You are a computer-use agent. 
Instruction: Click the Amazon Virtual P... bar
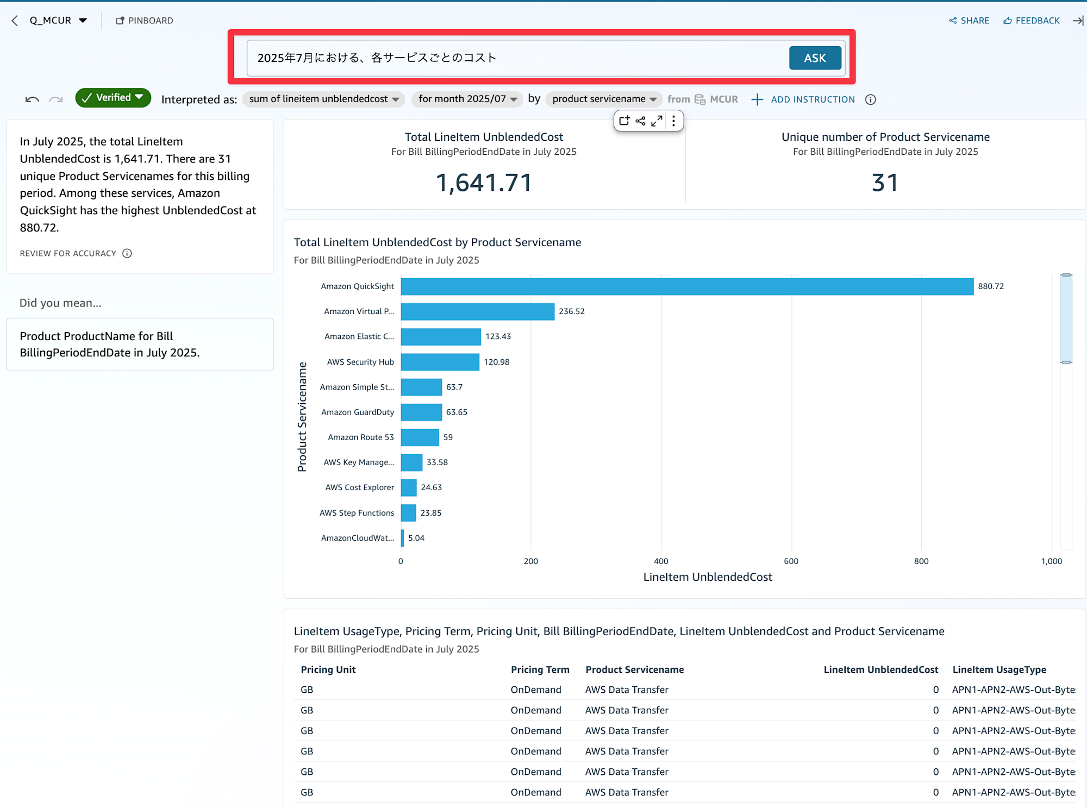coord(478,311)
